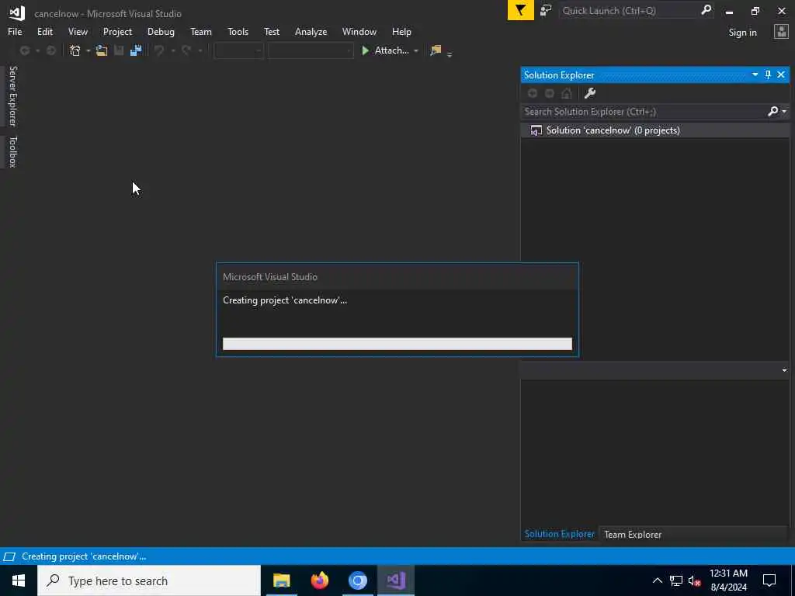Open the Undo history dropdown arrow
Image resolution: width=795 pixels, height=596 pixels.
tap(172, 50)
